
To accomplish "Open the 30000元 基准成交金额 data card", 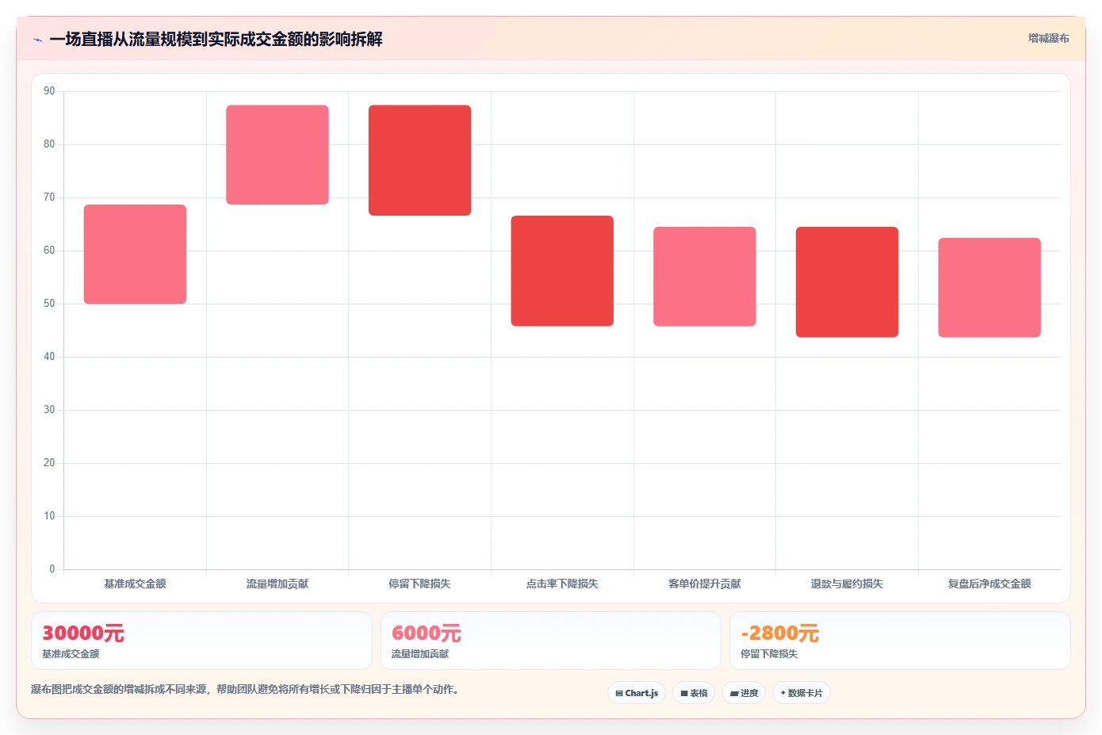I will pos(201,641).
